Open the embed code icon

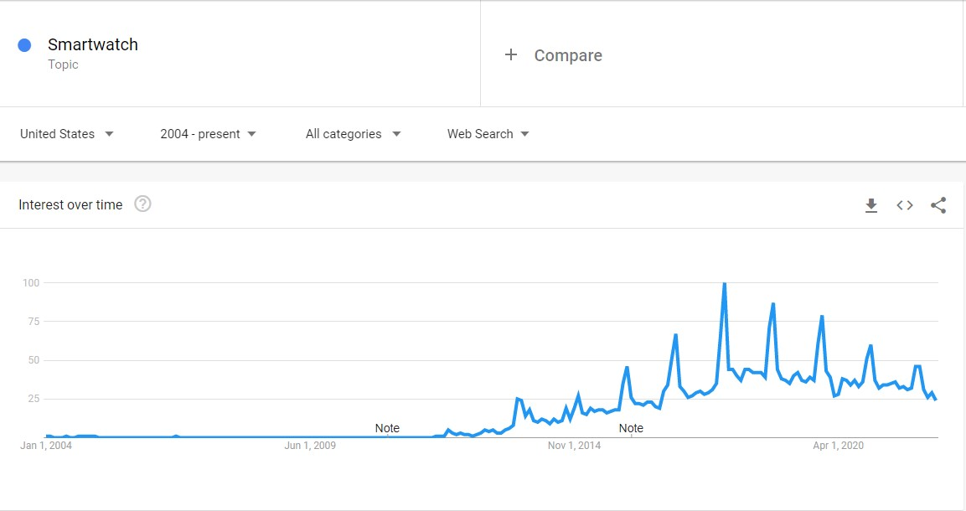904,205
